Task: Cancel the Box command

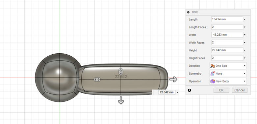Action: pyautogui.click(x=240, y=90)
